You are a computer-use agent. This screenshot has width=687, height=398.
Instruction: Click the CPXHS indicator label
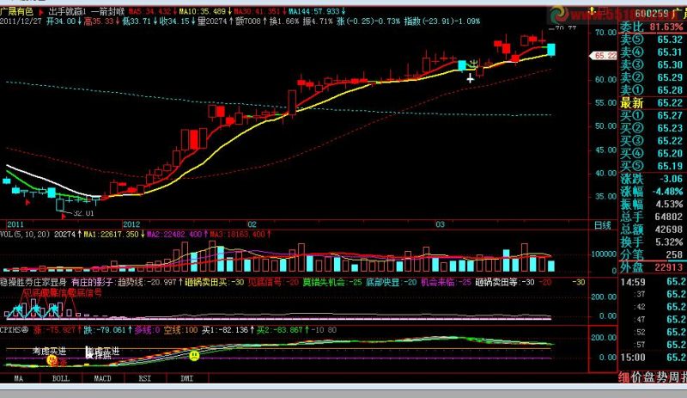point(14,329)
